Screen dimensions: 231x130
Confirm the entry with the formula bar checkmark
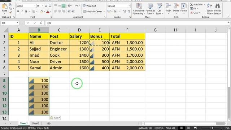pos(35,23)
